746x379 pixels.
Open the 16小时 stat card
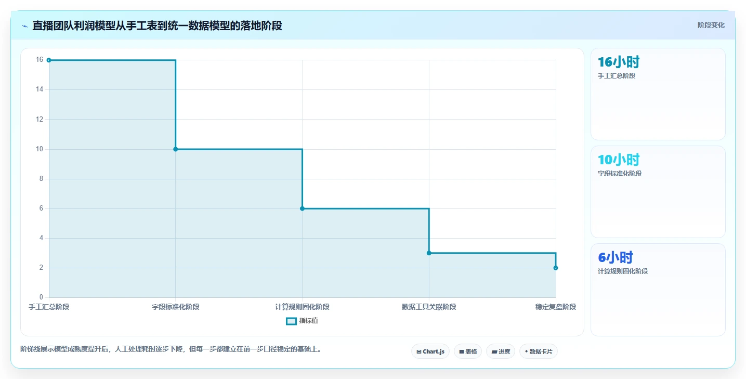[x=658, y=94]
